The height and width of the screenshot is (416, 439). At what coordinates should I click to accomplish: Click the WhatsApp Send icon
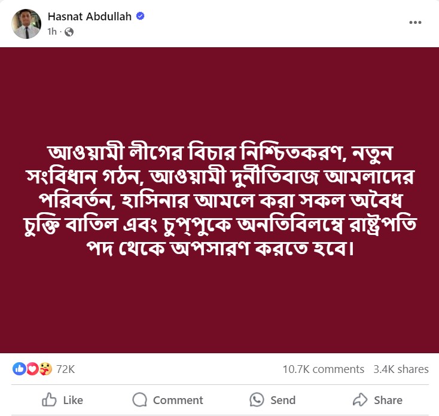click(x=257, y=400)
